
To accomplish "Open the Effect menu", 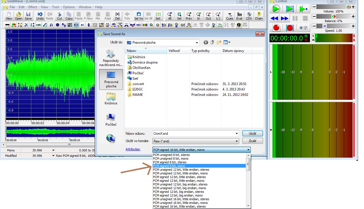I will [32, 7].
